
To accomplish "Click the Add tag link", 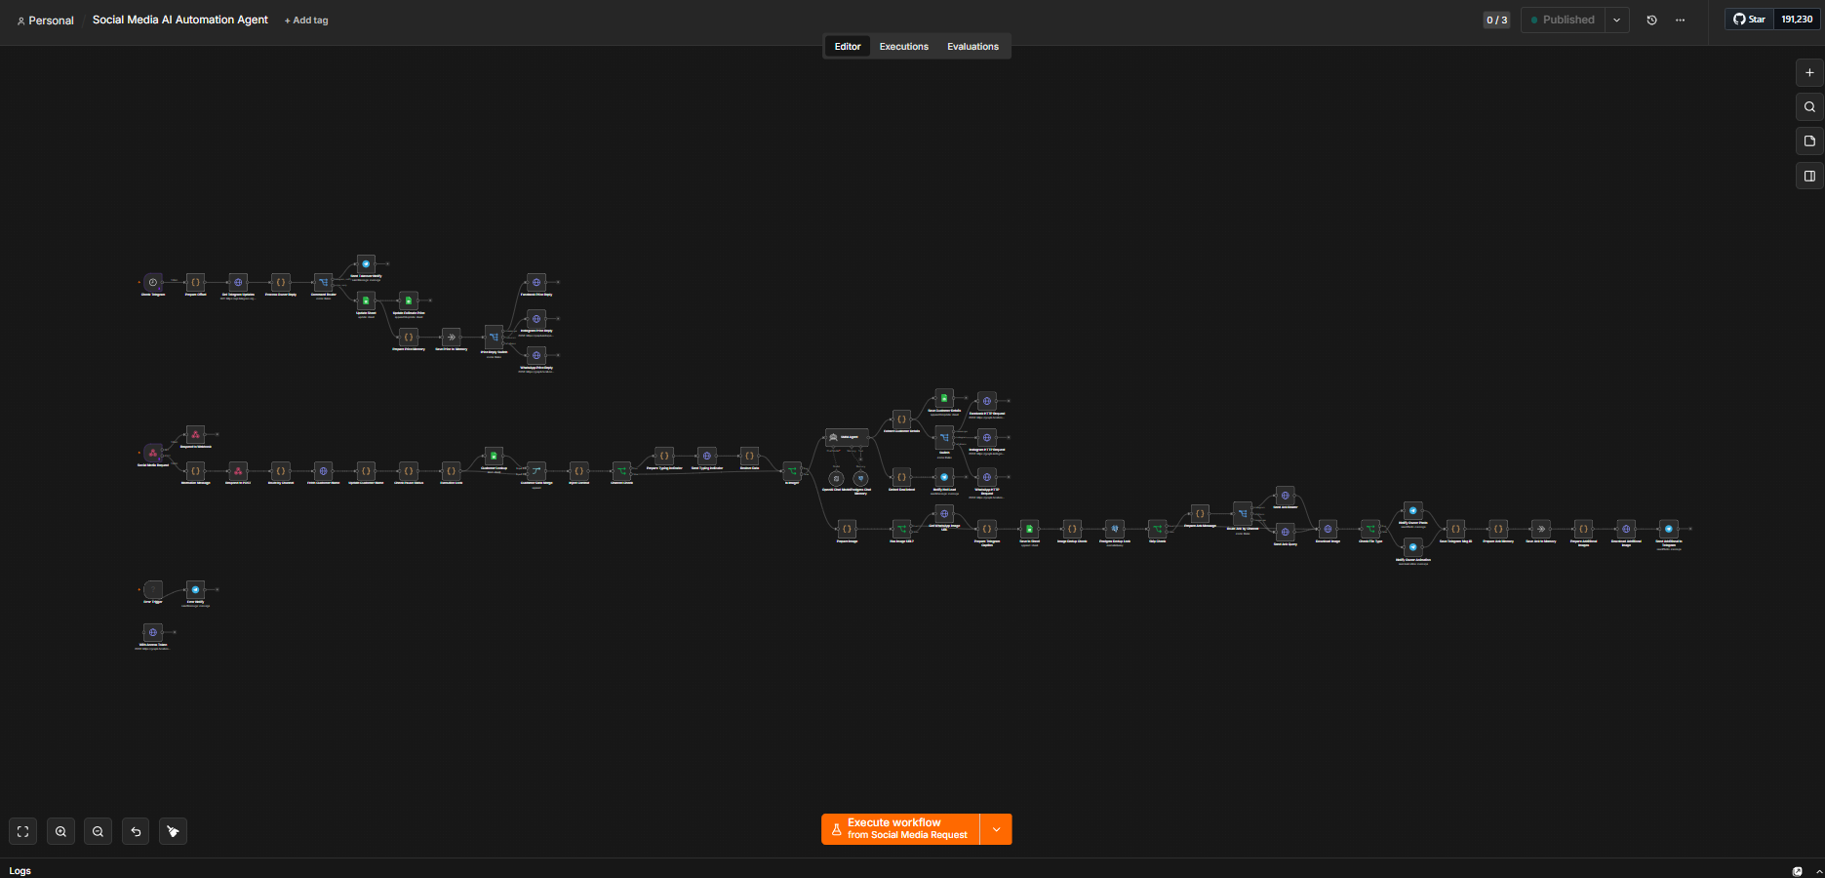I will (306, 20).
